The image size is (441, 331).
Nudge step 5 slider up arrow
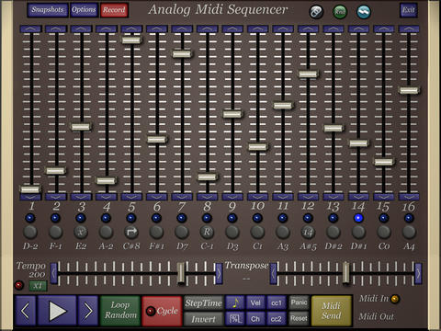pyautogui.click(x=131, y=29)
